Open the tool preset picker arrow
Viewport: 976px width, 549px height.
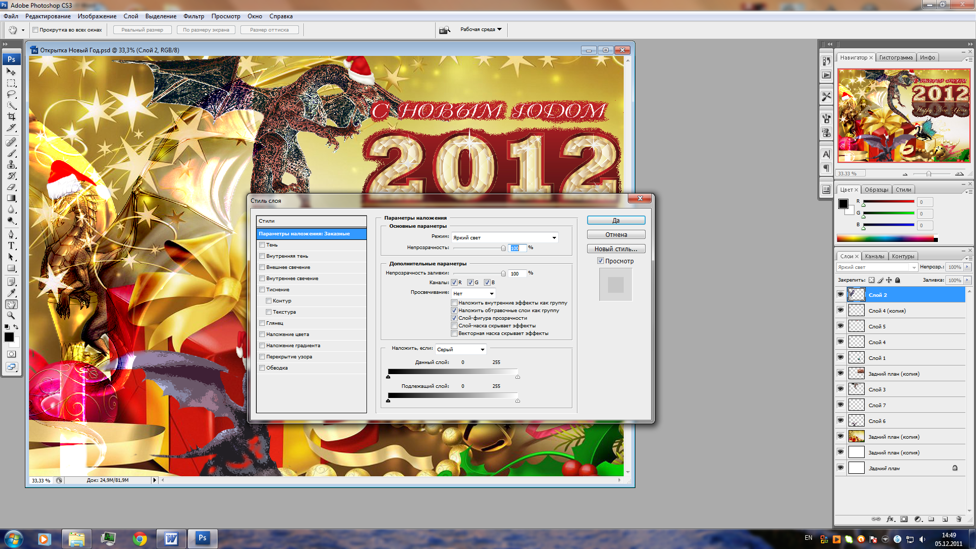[x=23, y=30]
